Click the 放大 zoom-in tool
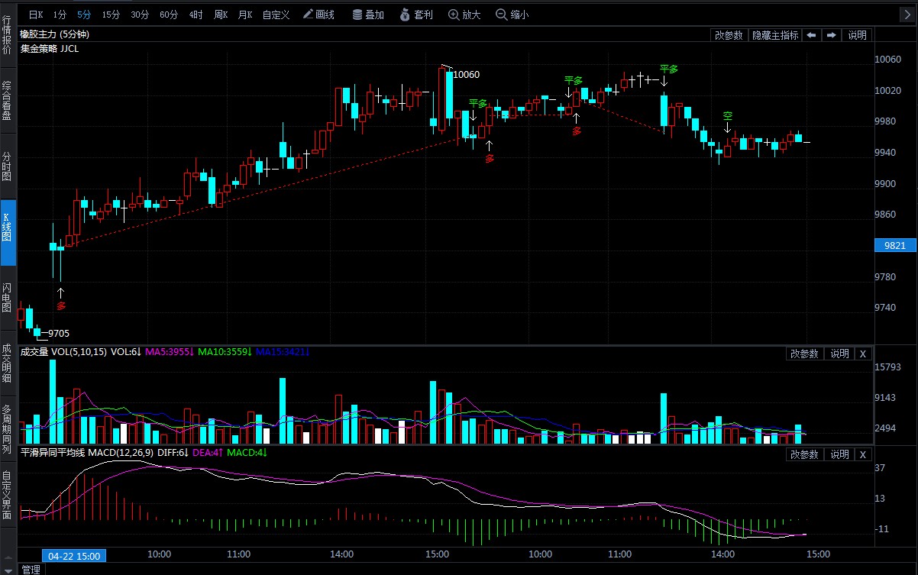This screenshot has height=575, width=918. [x=464, y=15]
